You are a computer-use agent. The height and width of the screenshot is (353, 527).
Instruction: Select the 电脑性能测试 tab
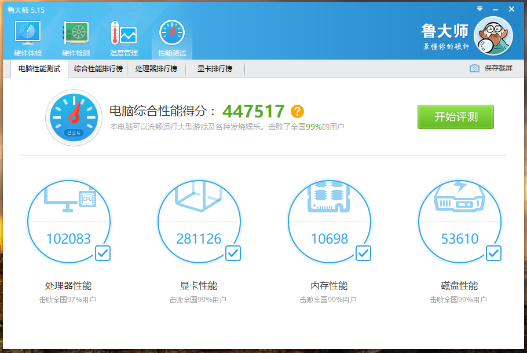point(39,68)
